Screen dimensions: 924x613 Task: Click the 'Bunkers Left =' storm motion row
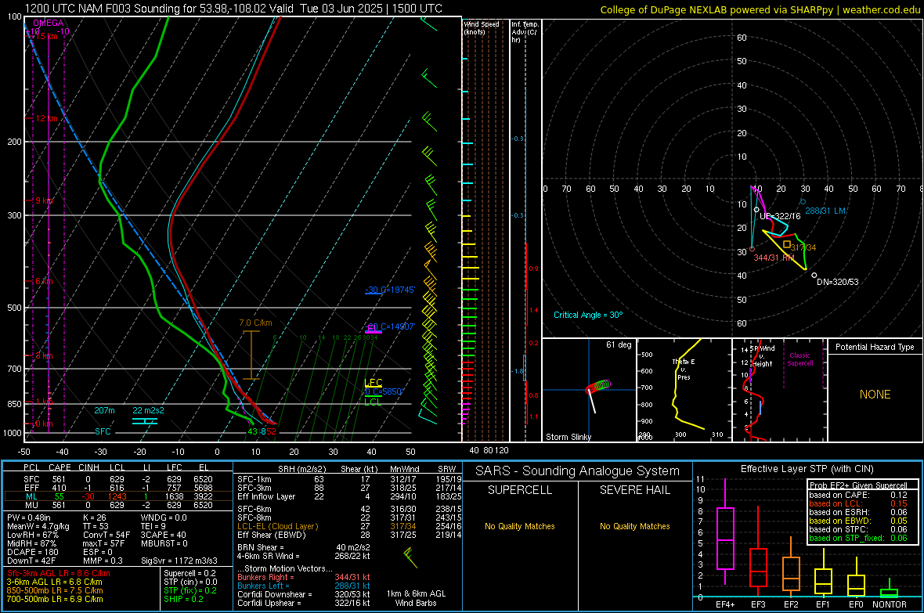point(304,586)
